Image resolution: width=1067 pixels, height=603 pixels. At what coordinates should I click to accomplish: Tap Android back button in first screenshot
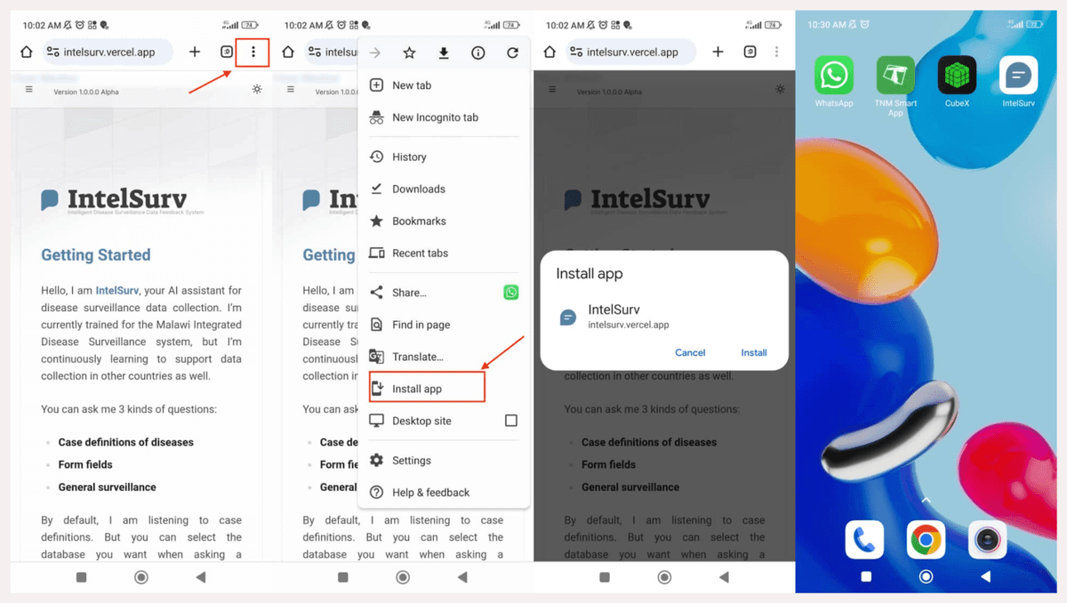pyautogui.click(x=200, y=577)
